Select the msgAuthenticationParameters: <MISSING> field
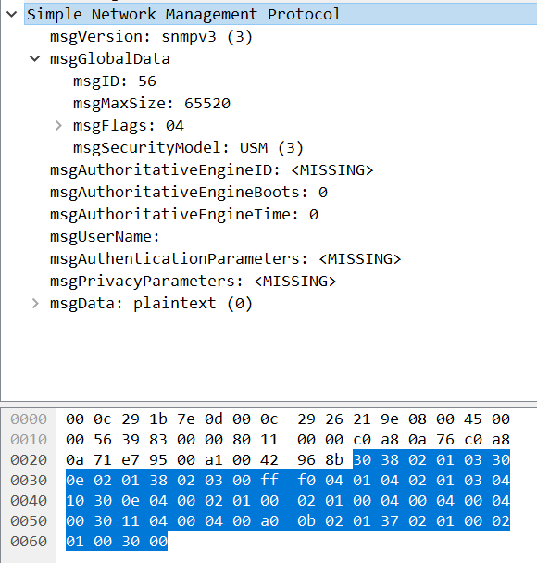The width and height of the screenshot is (537, 563). point(225,259)
